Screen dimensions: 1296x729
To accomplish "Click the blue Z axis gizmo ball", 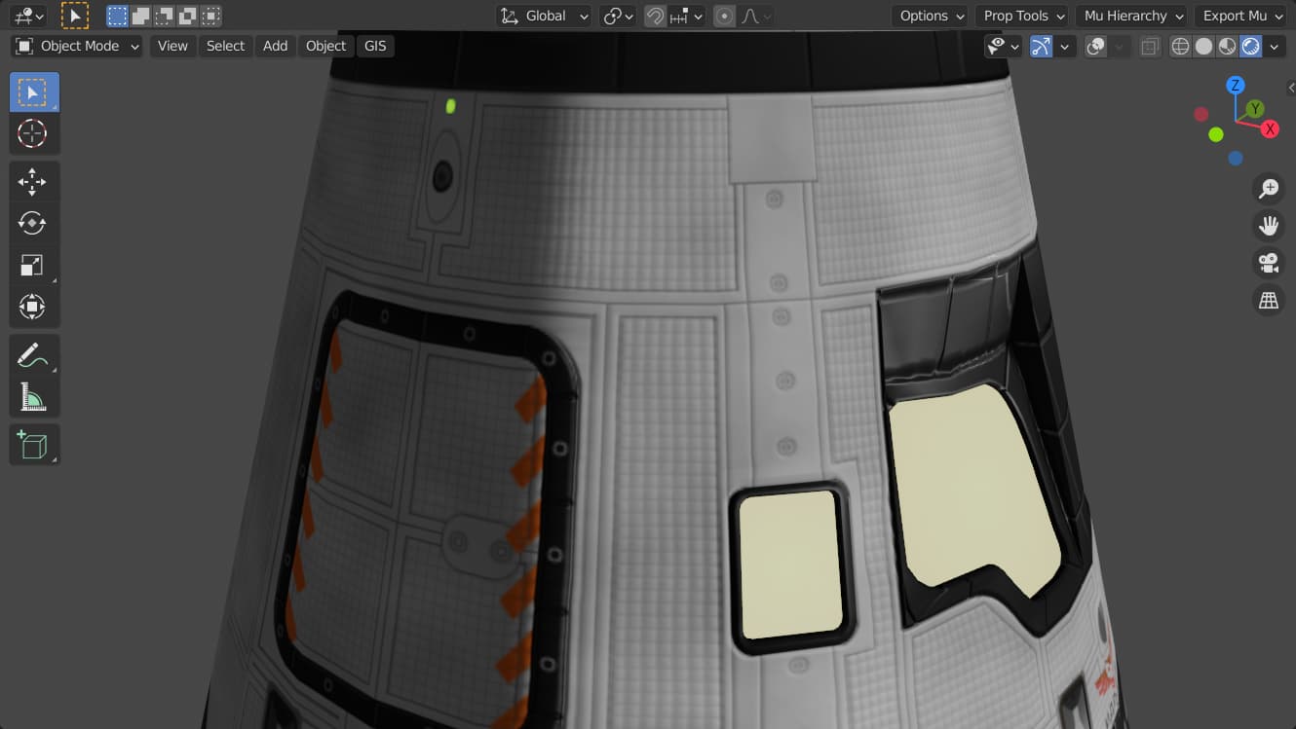I will (1236, 86).
